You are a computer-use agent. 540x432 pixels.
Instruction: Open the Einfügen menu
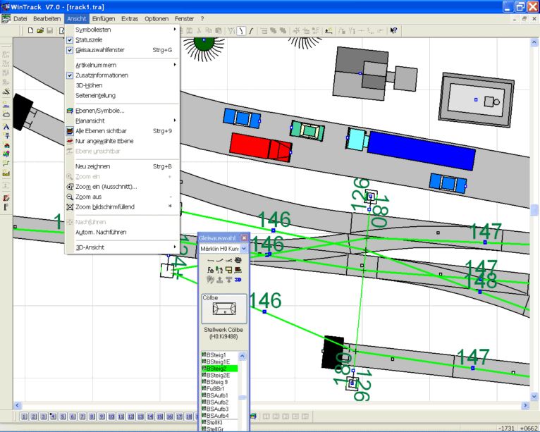point(103,18)
